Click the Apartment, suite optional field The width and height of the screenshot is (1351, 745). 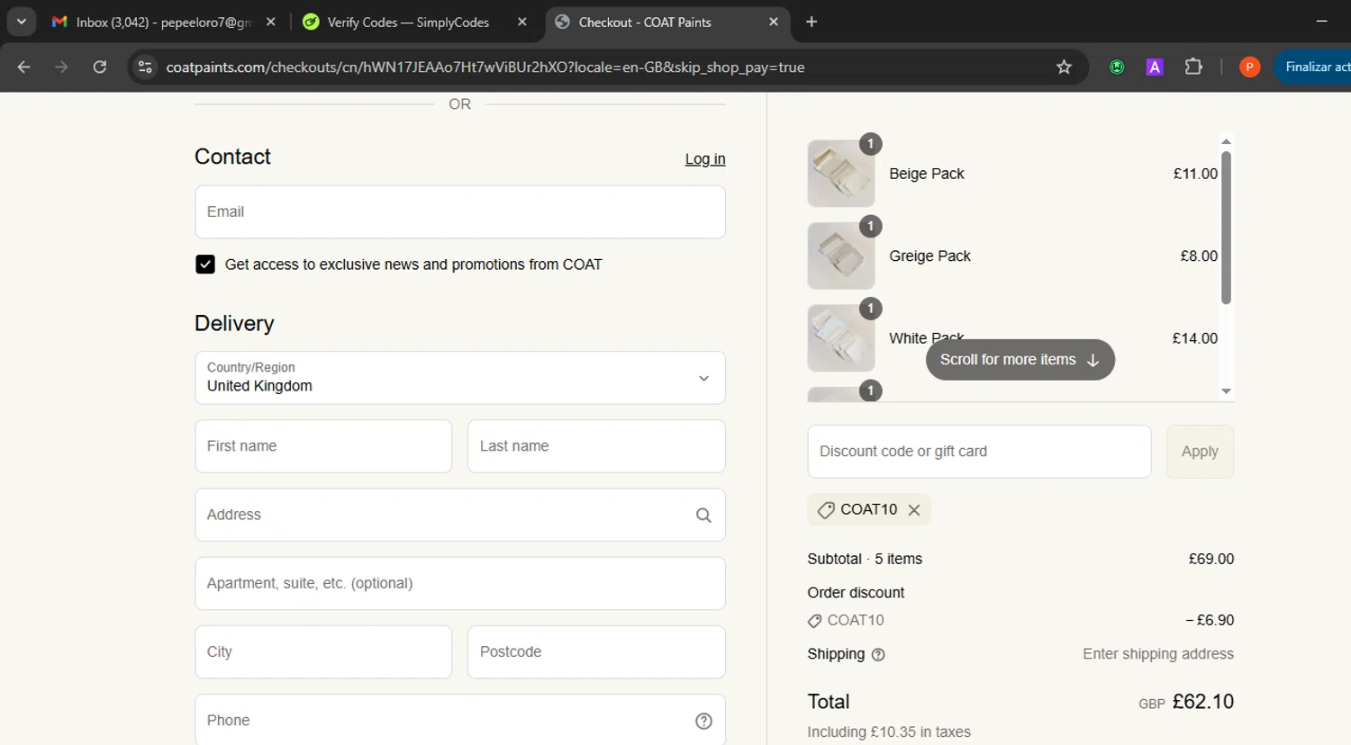click(x=460, y=584)
